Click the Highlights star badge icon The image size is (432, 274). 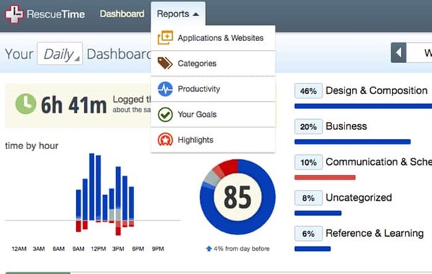click(165, 140)
